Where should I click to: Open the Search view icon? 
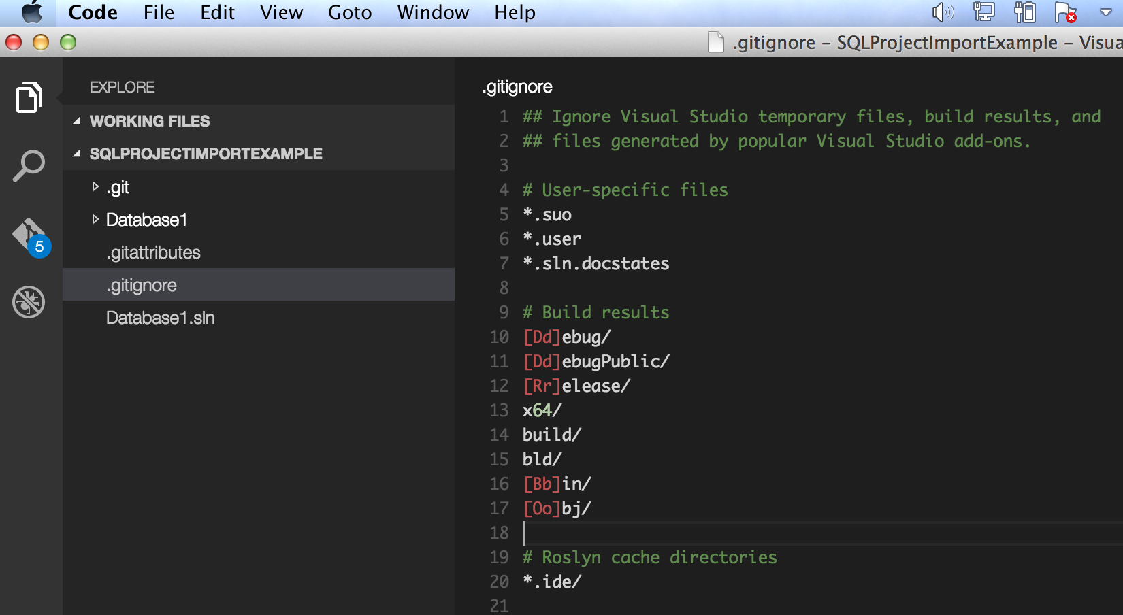29,166
